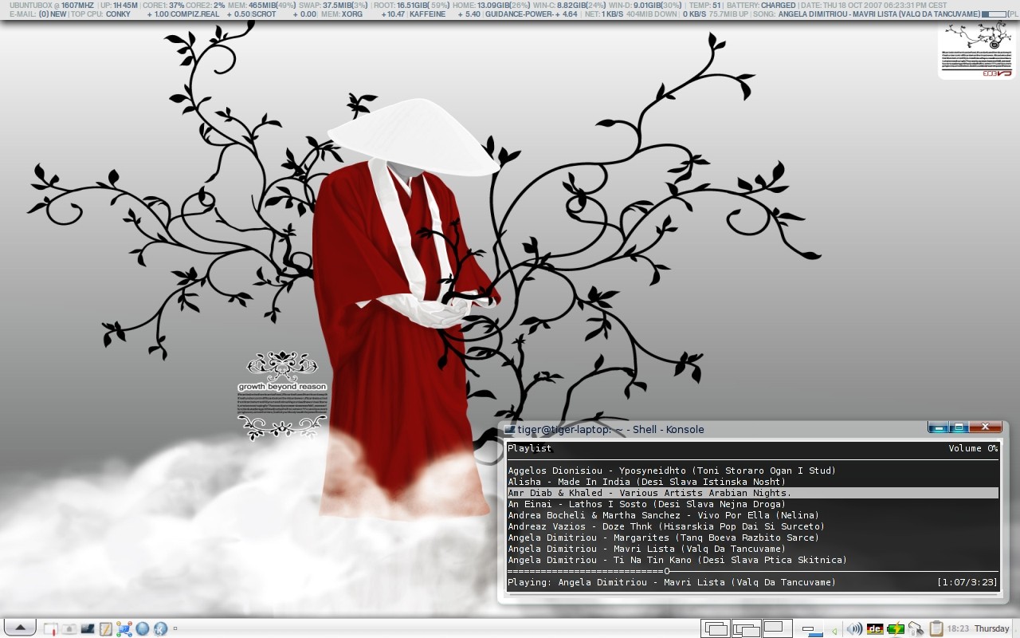Click the '[1:07/3:23]' elapsed time readout
1020x638 pixels.
tap(967, 582)
